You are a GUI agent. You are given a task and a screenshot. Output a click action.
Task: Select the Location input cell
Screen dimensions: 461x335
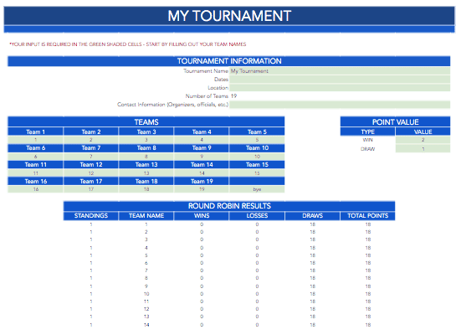(340, 88)
